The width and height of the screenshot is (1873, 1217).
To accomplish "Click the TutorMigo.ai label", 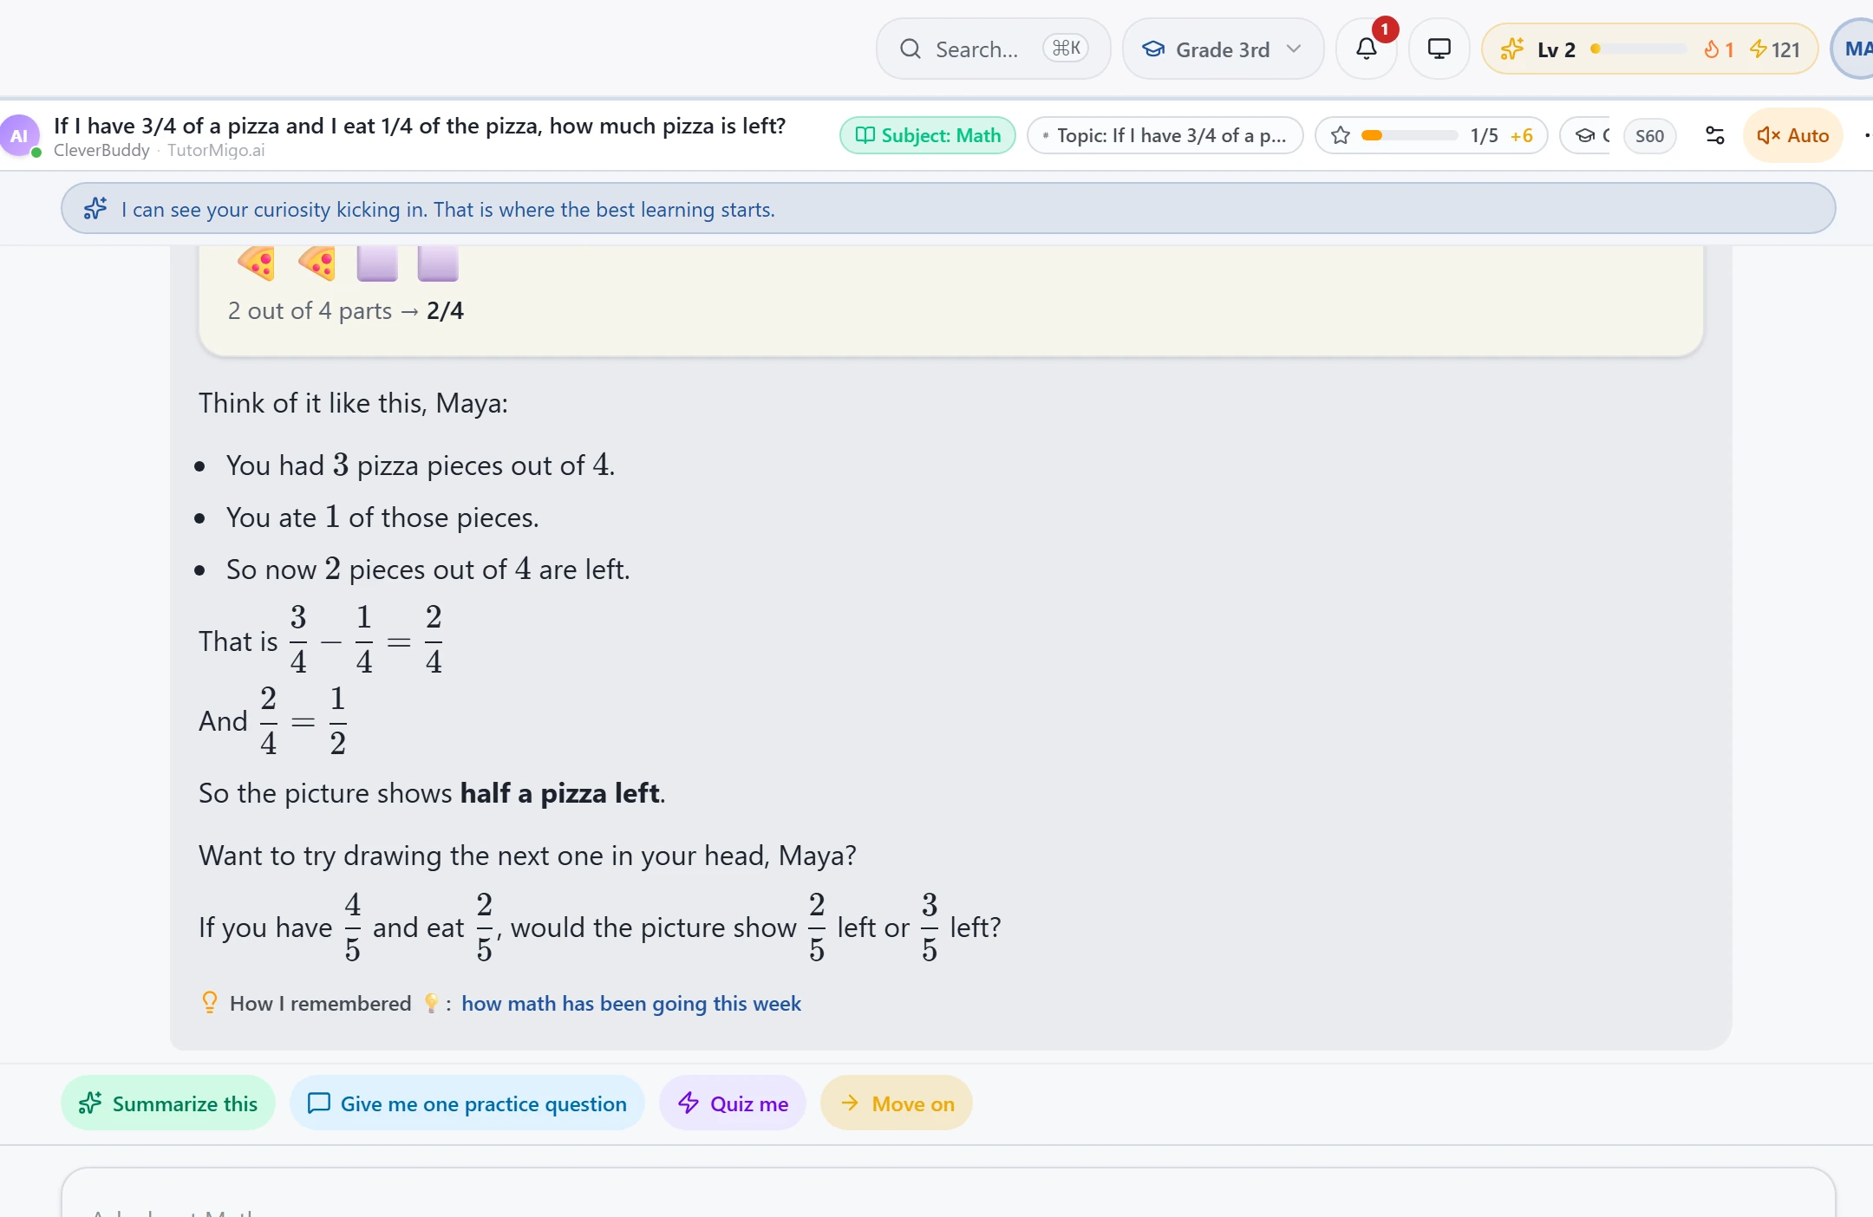I will coord(216,150).
